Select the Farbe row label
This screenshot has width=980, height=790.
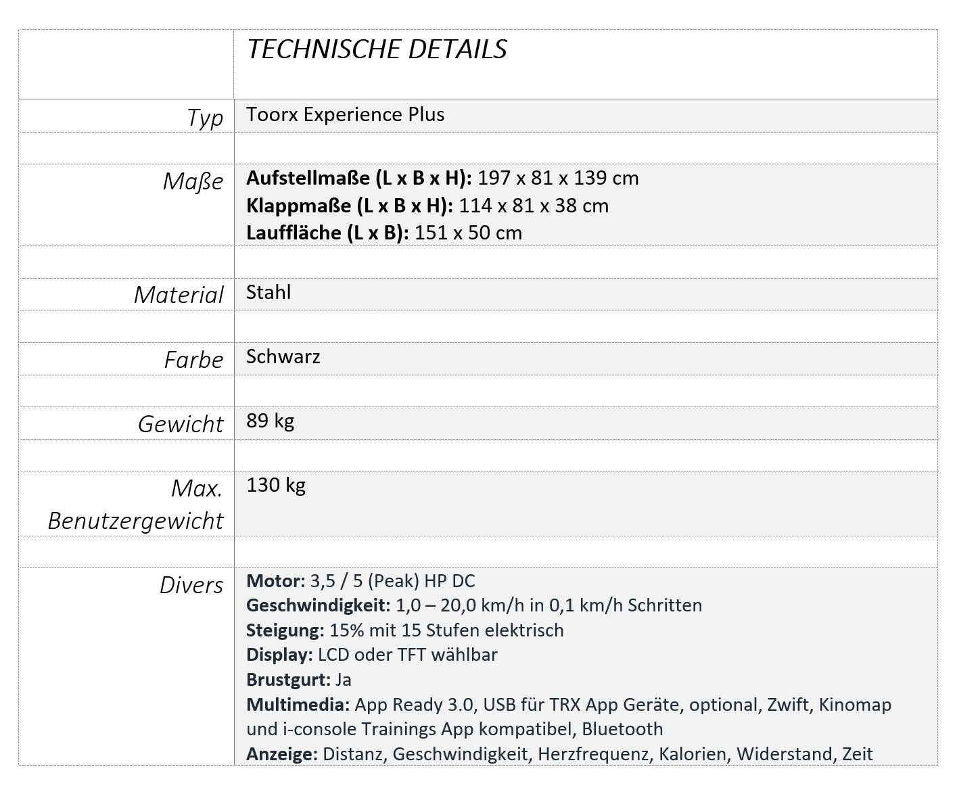pyautogui.click(x=193, y=360)
